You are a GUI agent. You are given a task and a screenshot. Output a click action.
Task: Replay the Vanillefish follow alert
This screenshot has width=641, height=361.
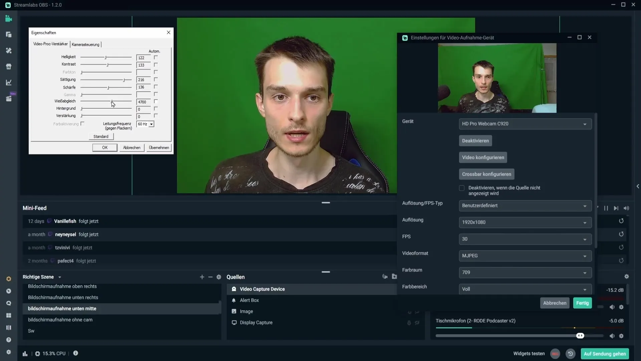621,221
